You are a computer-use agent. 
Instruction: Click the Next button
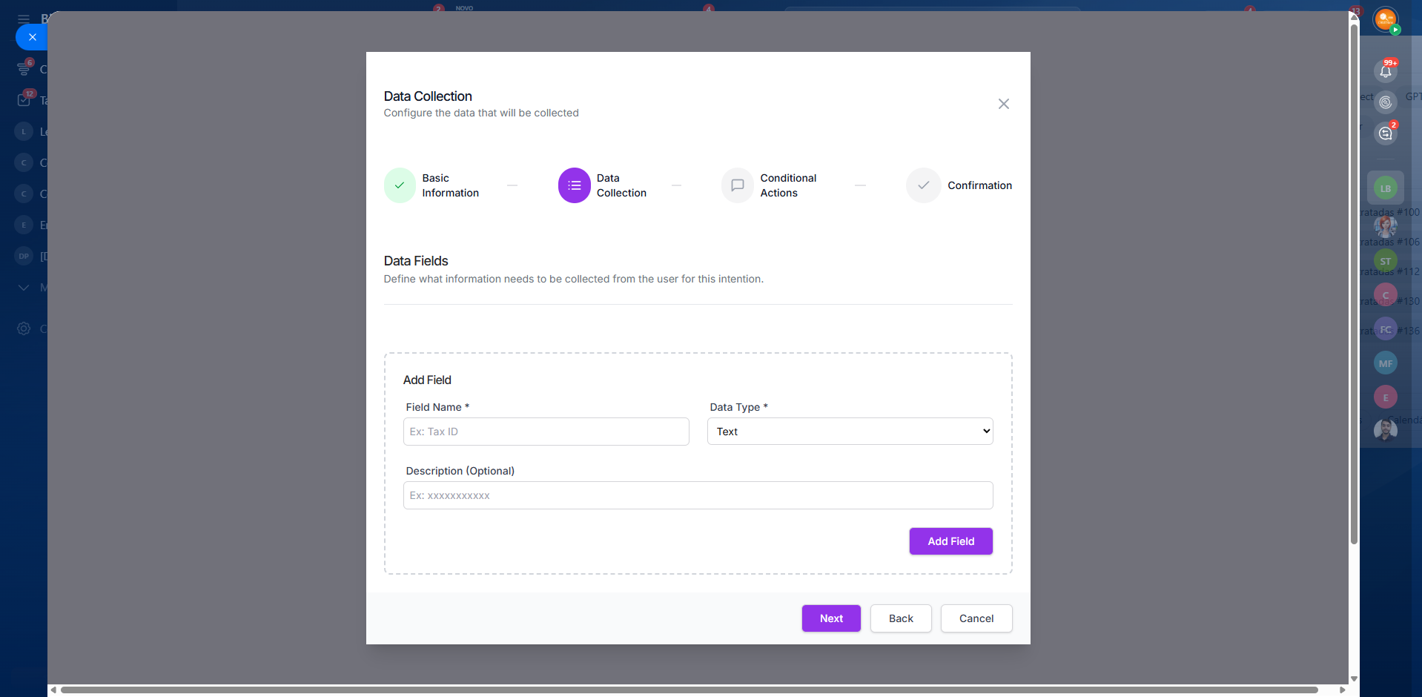coord(830,618)
